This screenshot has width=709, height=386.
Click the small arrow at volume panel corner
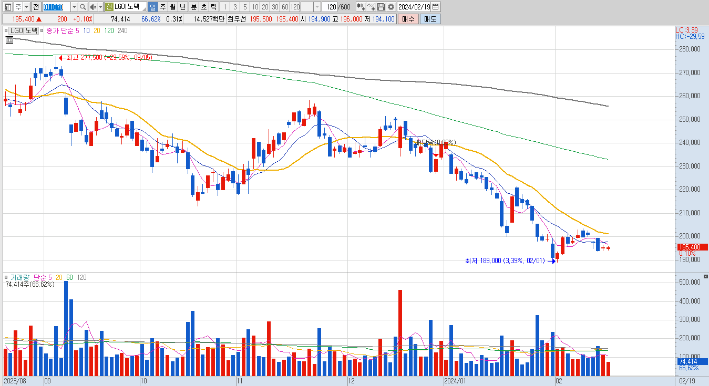tap(705, 276)
